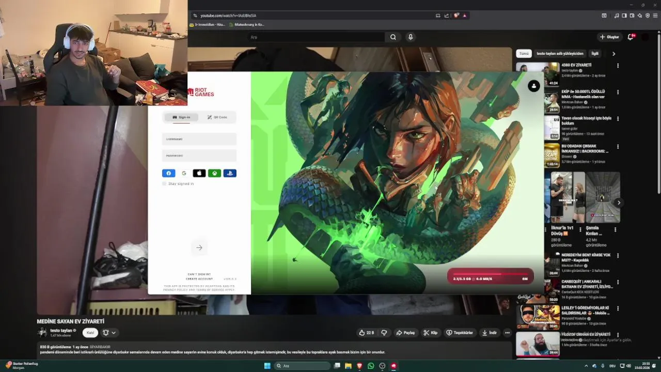Open options for 'LESLEY 'İ GÖREMİYORLAR Kİ' video

pyautogui.click(x=618, y=308)
